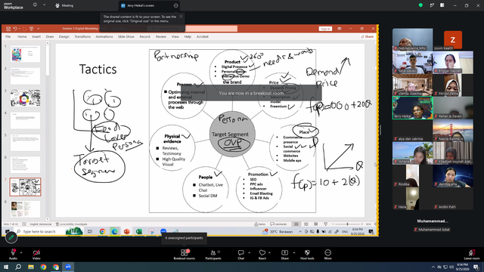Select slide 3 thumbnail in PowerPoint
Viewport: 484px width, 272px height.
(25, 98)
